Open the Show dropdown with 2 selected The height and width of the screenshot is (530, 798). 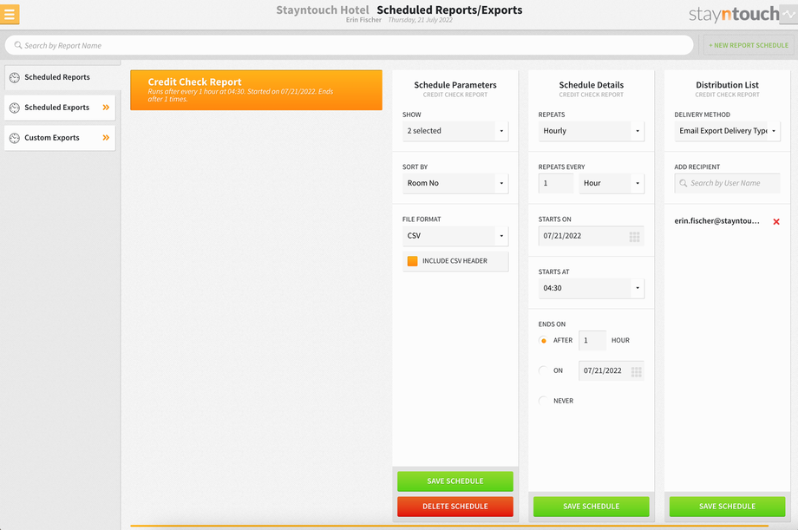point(455,131)
